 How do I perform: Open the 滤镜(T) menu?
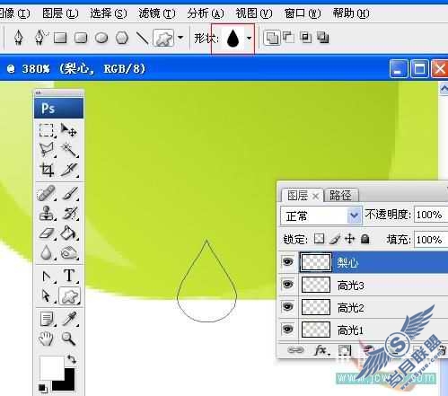point(157,13)
